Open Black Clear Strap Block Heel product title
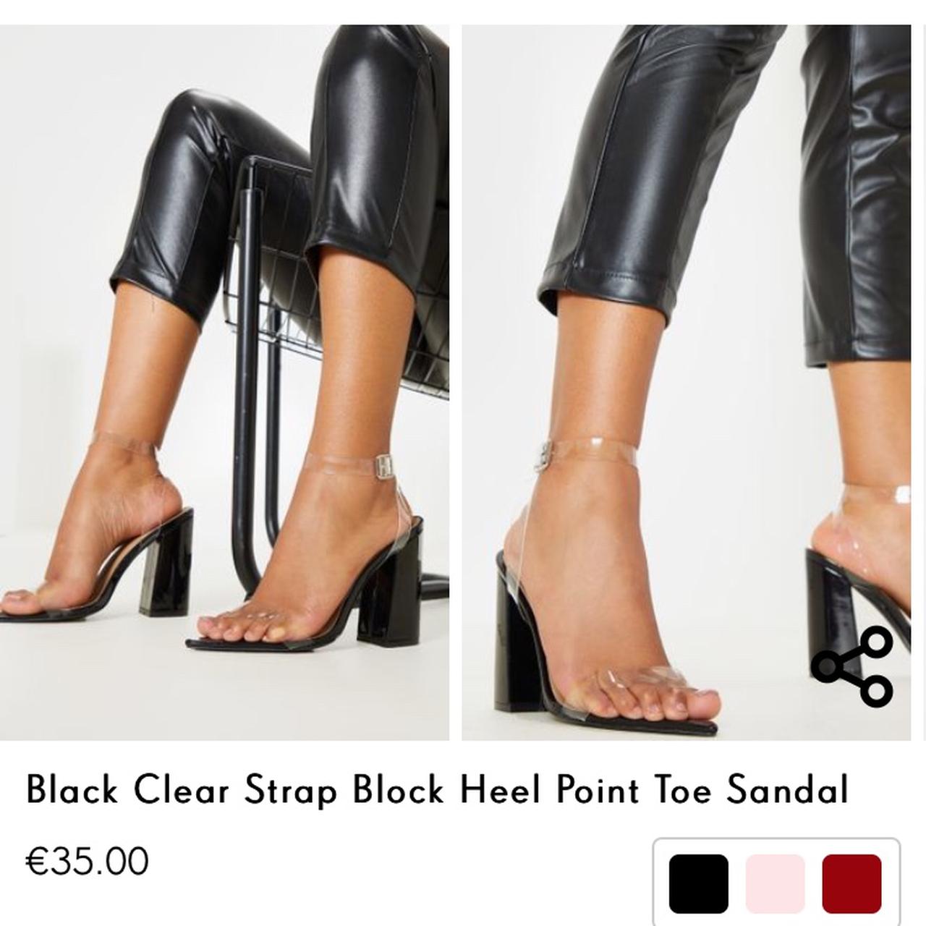The width and height of the screenshot is (926, 926). 437,789
